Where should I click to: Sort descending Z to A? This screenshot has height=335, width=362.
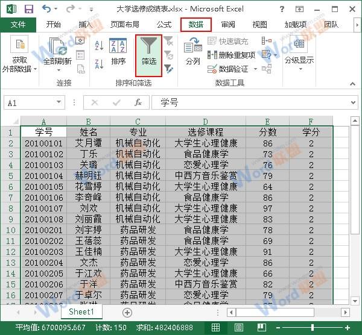[x=100, y=64]
